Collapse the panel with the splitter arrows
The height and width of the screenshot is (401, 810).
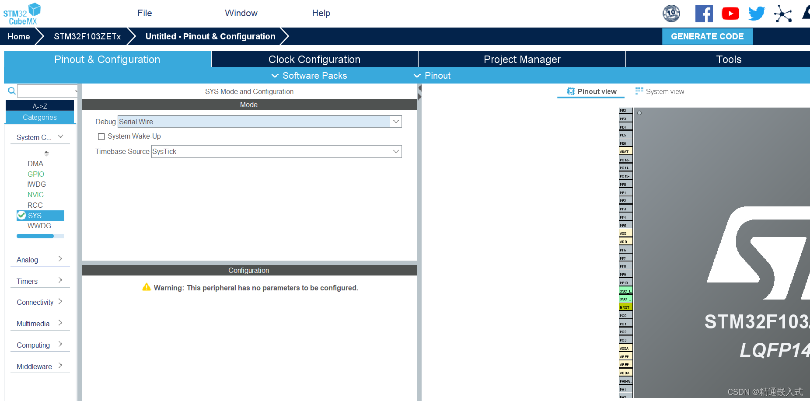[419, 92]
